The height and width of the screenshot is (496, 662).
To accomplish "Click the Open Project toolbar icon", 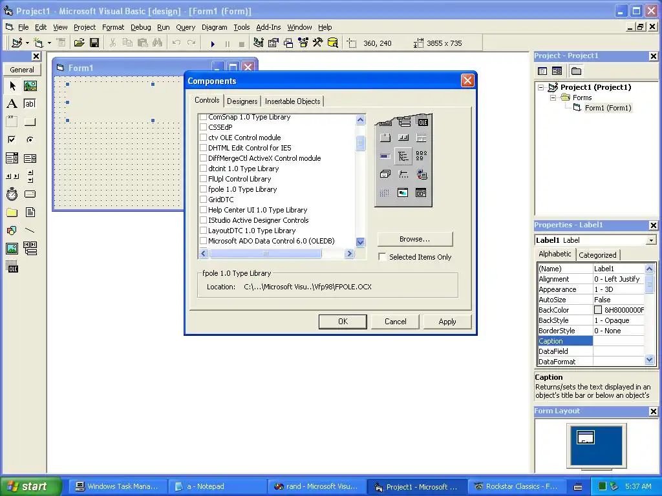I will coord(80,43).
